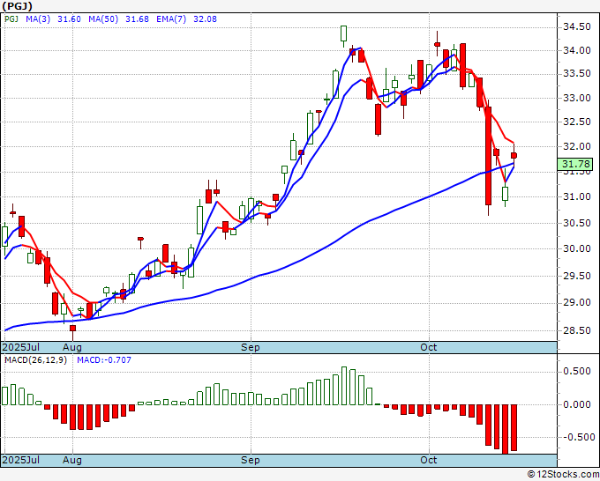The height and width of the screenshot is (481, 600).
Task: Click the lowest red MACD bar in October
Action: [x=506, y=429]
